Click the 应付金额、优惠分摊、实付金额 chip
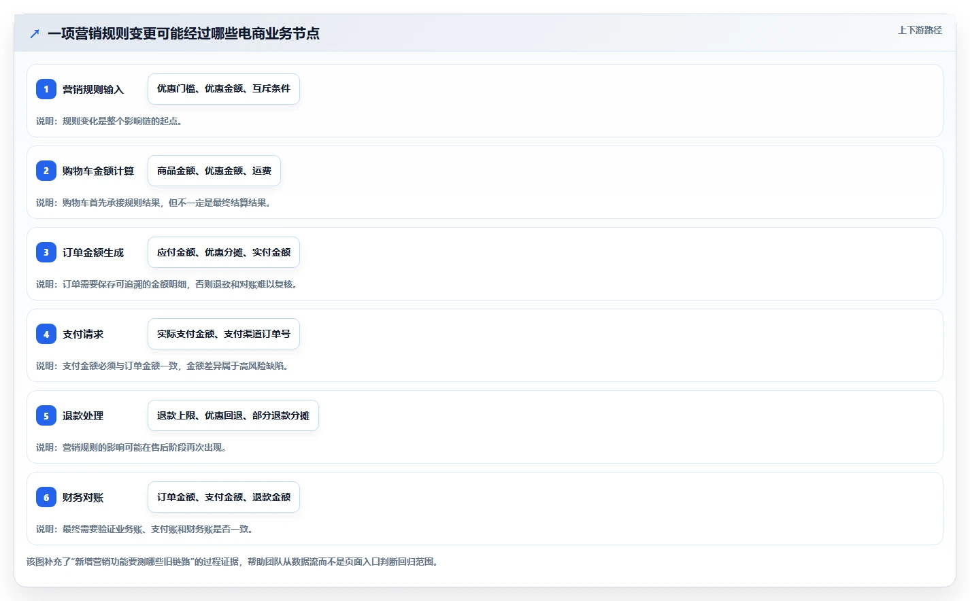970x601 pixels. coord(224,252)
